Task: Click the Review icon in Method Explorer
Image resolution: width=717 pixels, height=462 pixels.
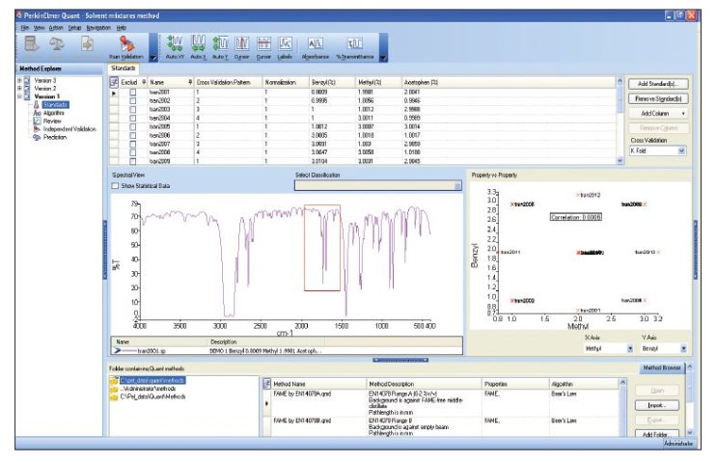Action: click(37, 122)
